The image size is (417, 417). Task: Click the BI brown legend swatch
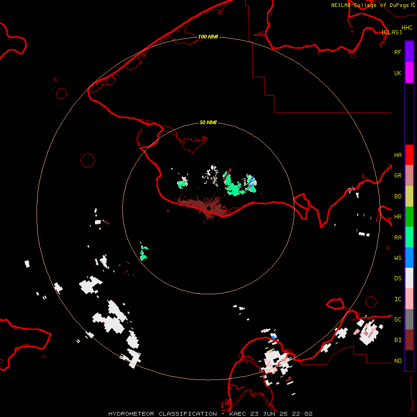click(409, 340)
